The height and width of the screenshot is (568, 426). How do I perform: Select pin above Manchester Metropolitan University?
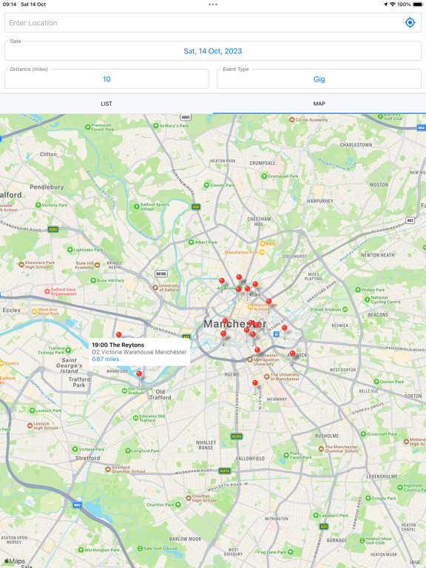(257, 350)
